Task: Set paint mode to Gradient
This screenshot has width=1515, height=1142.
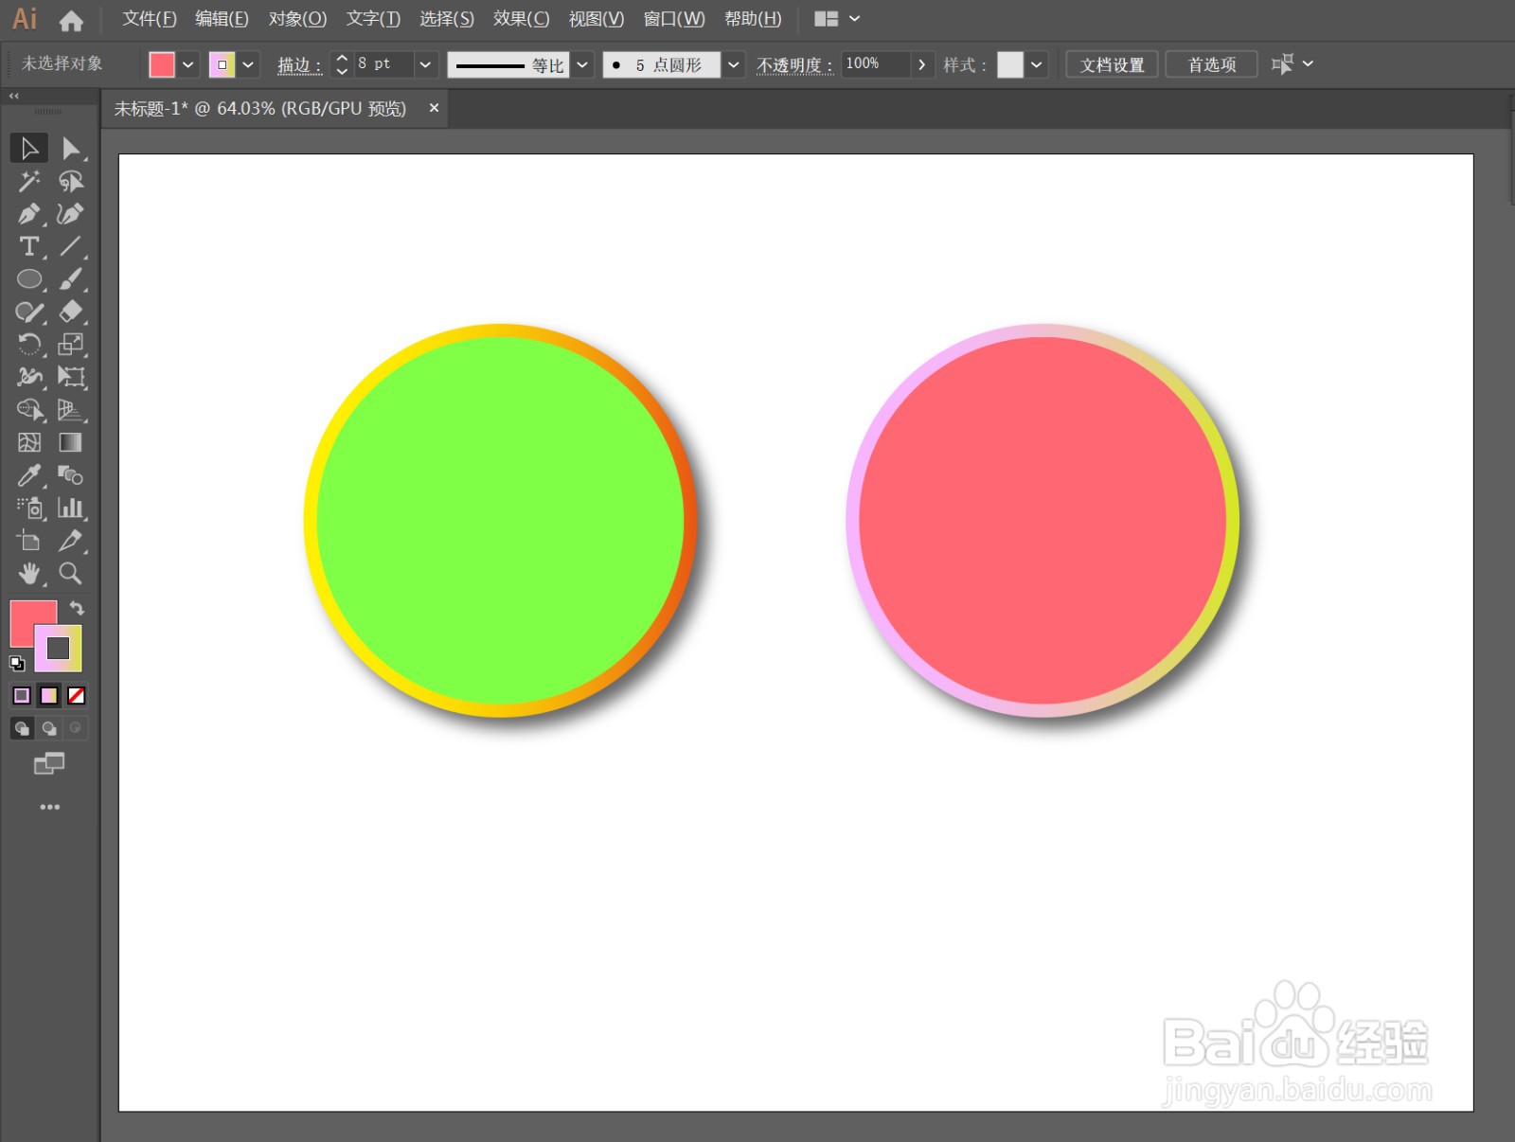Action: [x=49, y=696]
